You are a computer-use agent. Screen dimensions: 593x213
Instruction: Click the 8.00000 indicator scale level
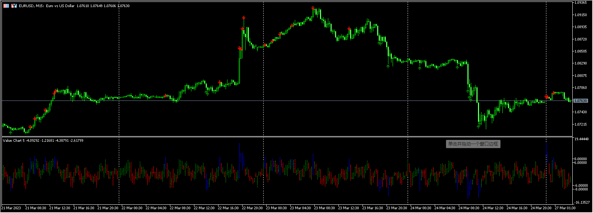pos(581,159)
